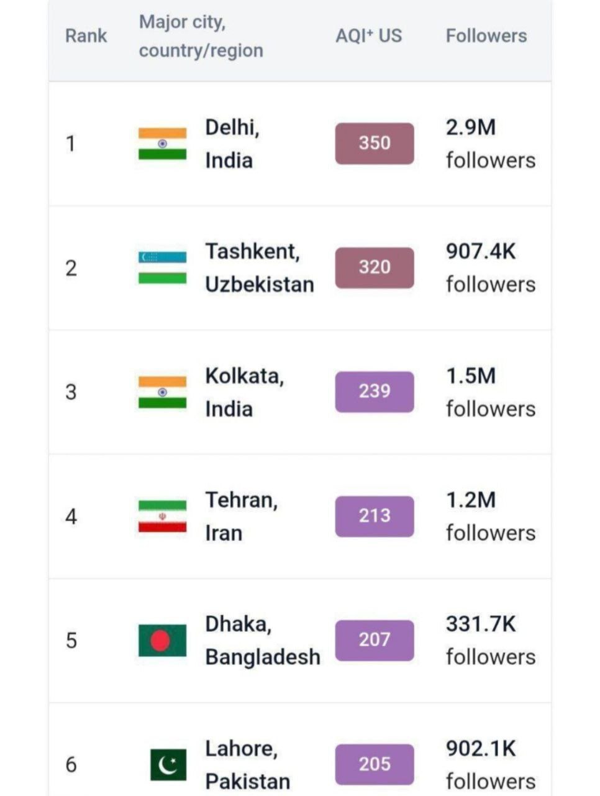Open the Dhaka, Bangladesh city link
Screen dimensions: 600x796
tap(262, 641)
